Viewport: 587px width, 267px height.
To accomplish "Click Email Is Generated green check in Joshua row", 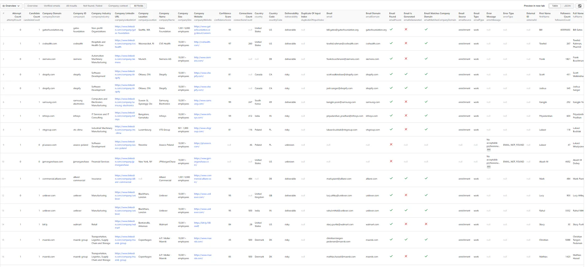I will coord(406,88).
